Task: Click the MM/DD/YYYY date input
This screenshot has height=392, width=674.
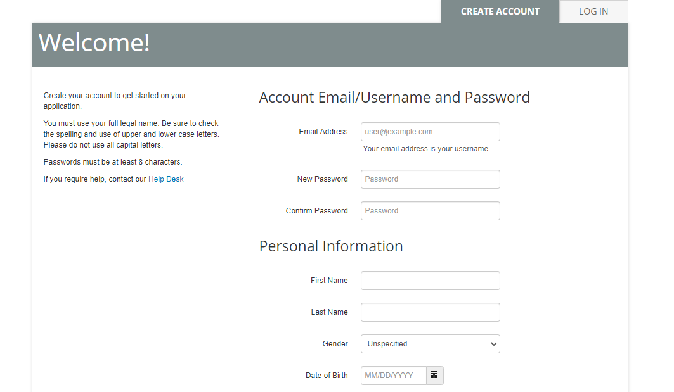Action: 394,376
